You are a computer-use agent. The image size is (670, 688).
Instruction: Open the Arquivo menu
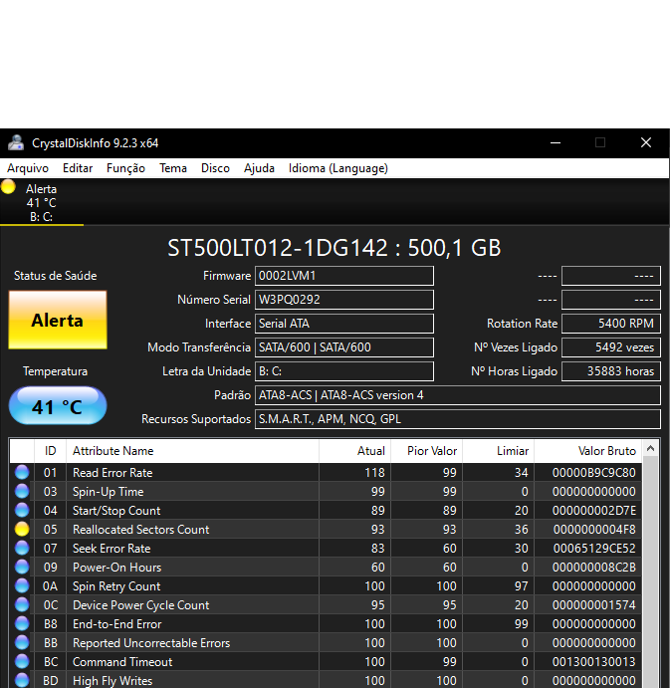coord(28,168)
